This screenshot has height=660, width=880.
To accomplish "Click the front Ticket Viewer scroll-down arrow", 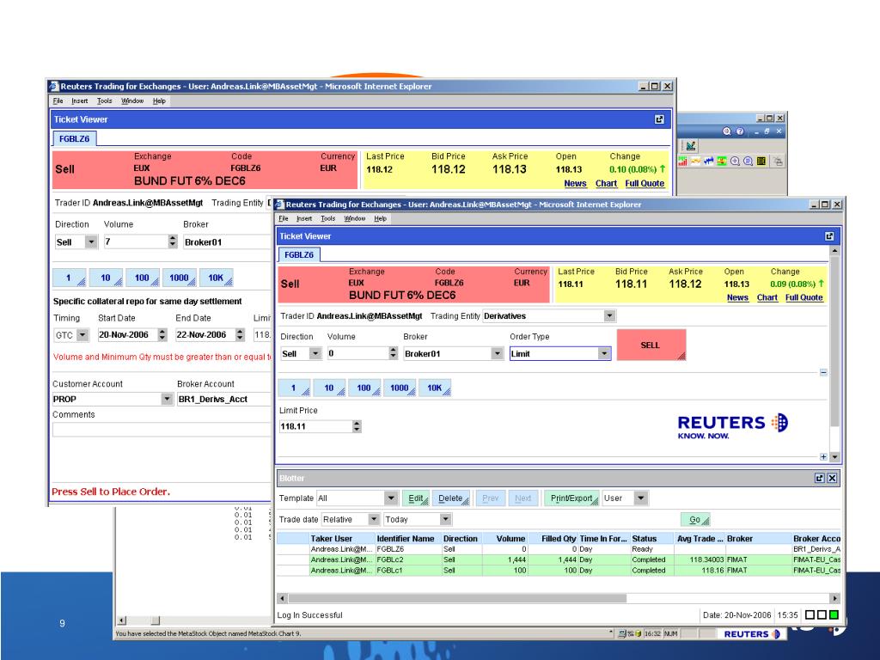I will tap(834, 457).
